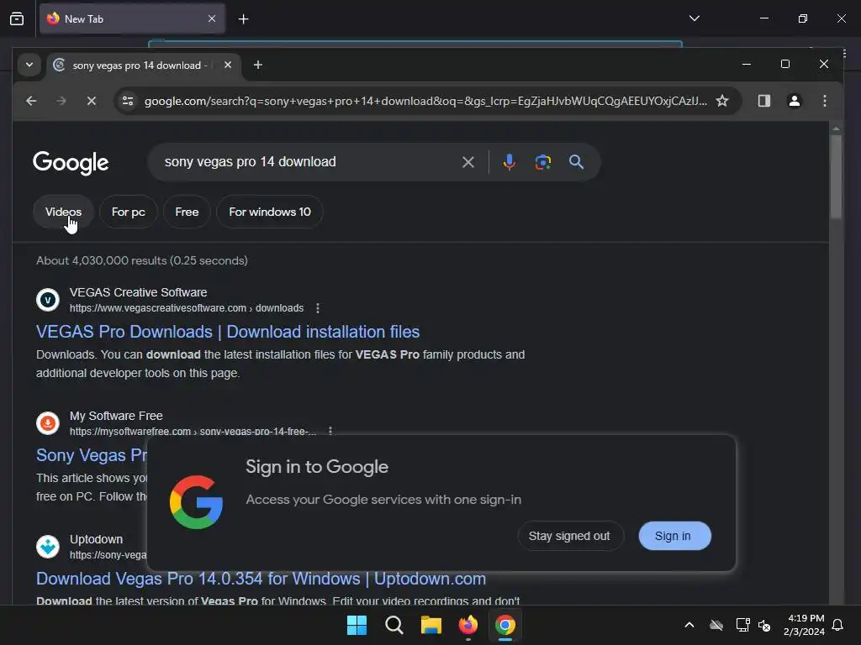The height and width of the screenshot is (645, 861).
Task: Click the Sign in button
Action: (674, 536)
